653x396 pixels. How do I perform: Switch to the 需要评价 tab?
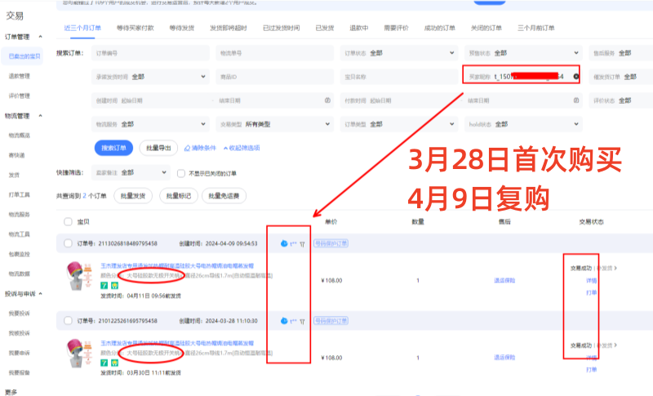(x=396, y=28)
